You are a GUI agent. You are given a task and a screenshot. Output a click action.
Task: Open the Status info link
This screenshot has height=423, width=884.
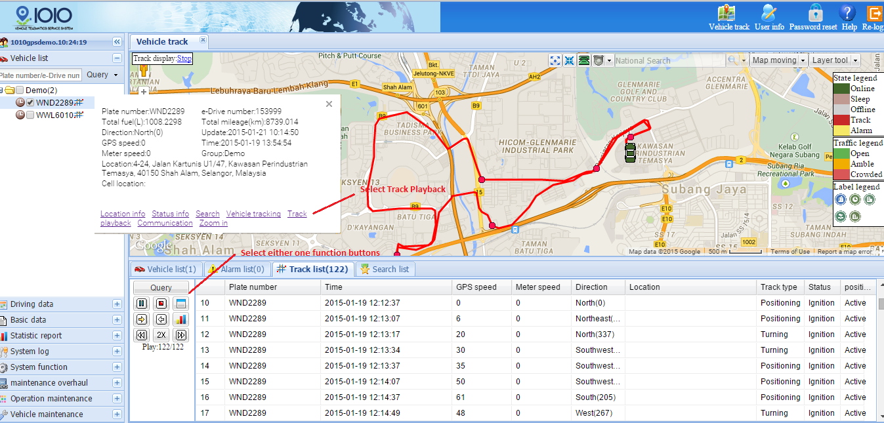171,214
